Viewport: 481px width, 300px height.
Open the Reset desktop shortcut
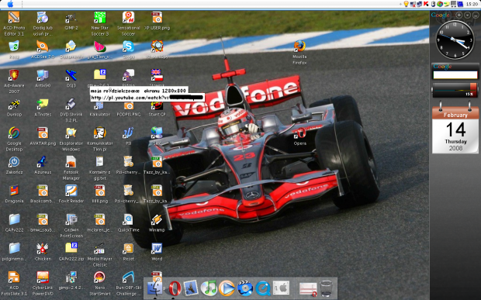(129, 252)
